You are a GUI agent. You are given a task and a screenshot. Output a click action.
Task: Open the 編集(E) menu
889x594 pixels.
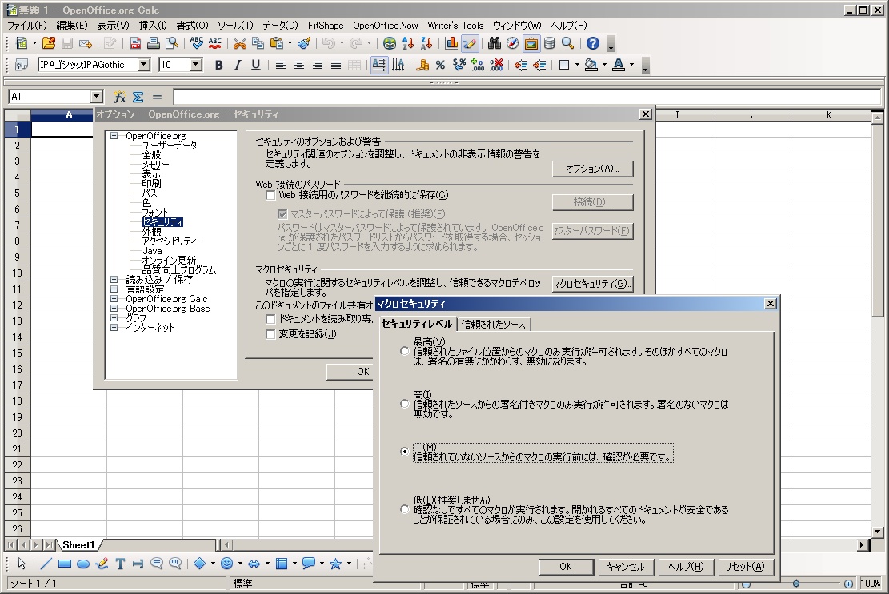click(x=72, y=26)
